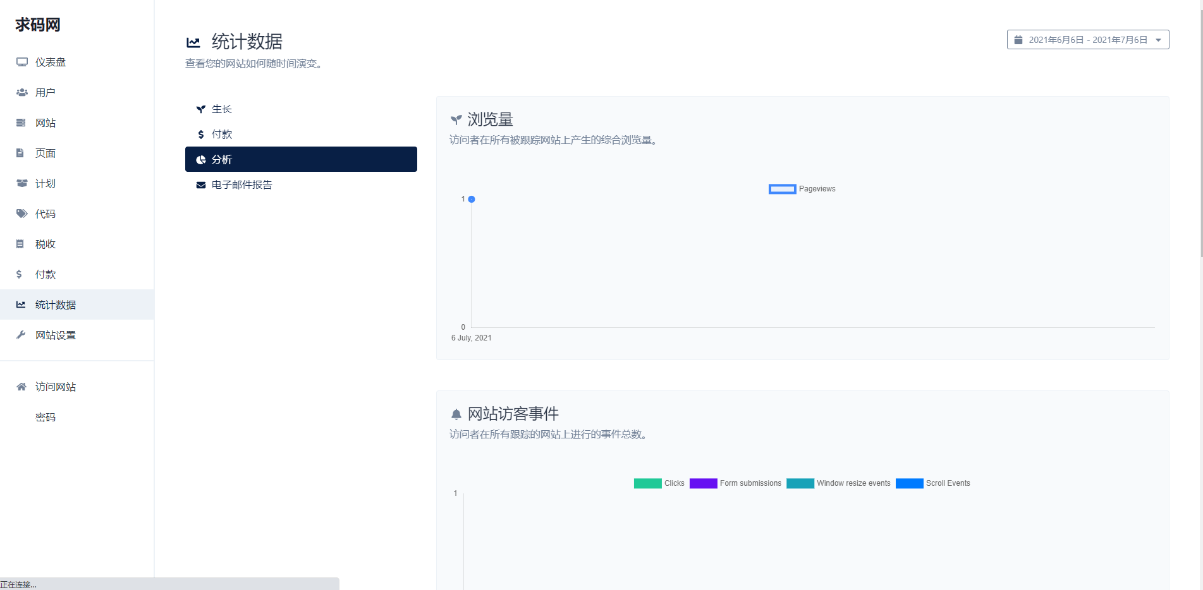Toggle the purple Form submissions swatch

click(704, 483)
